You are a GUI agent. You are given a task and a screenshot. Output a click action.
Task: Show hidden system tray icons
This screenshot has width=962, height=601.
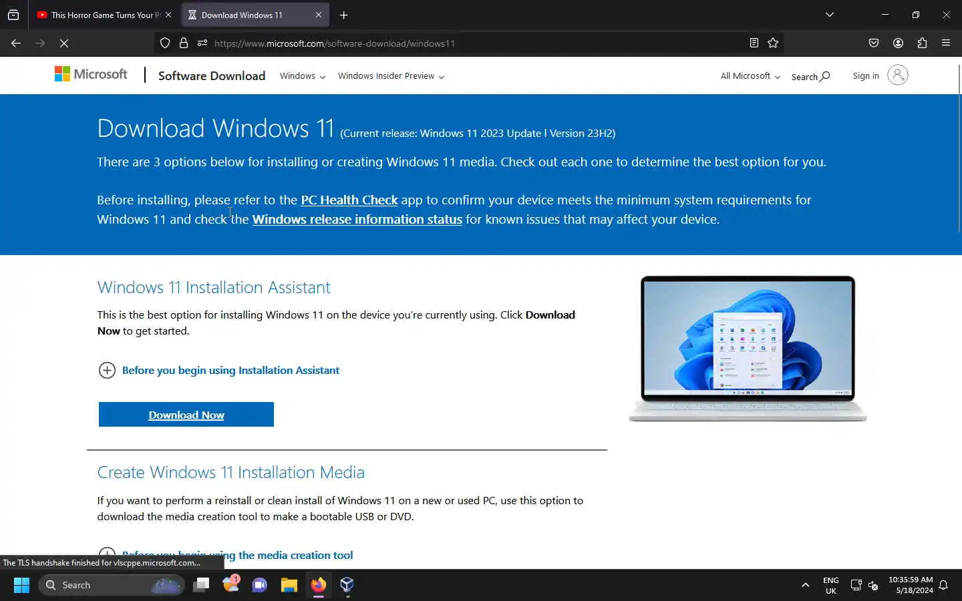(806, 585)
